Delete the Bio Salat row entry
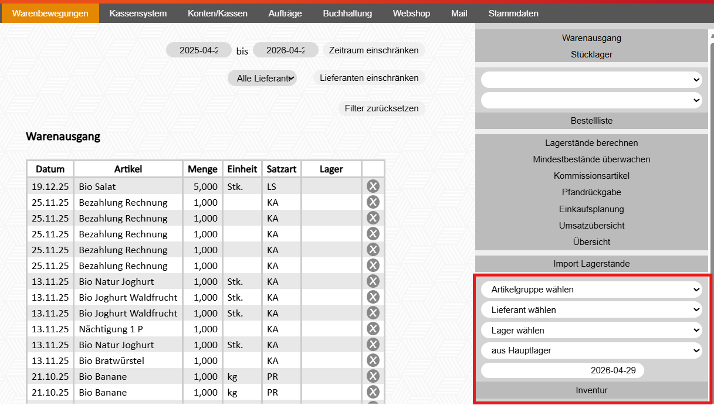Viewport: 714px width, 405px height. [x=373, y=186]
